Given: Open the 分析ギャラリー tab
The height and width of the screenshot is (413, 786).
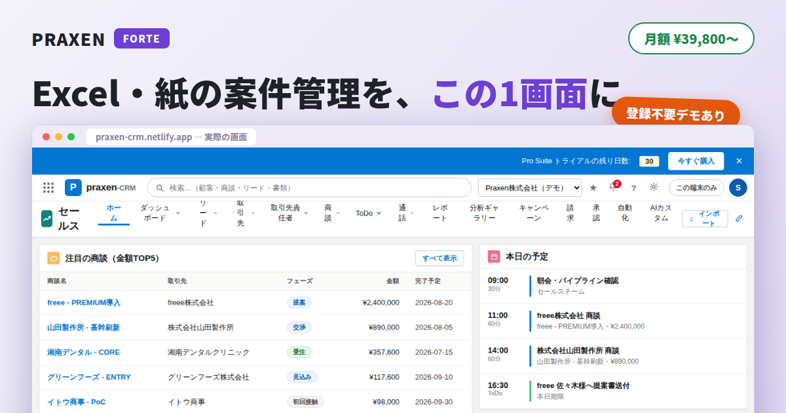Looking at the screenshot, I should pyautogui.click(x=485, y=213).
